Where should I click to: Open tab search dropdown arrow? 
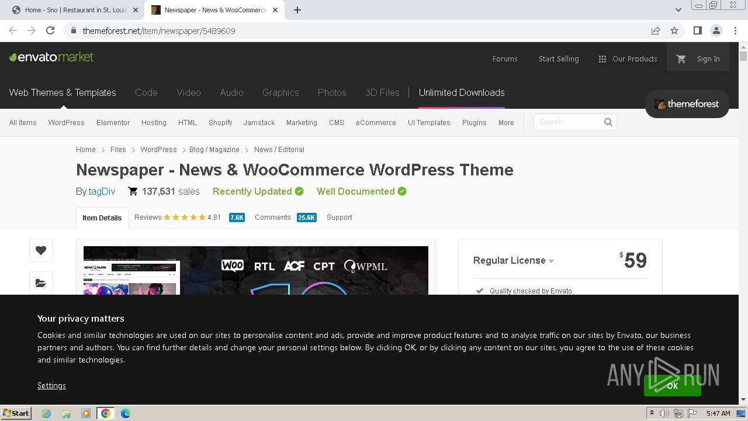[x=678, y=10]
